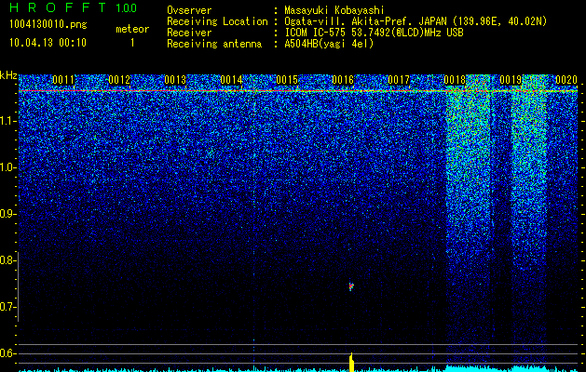Click the 0016 time marker
The image size is (586, 372).
343,80
